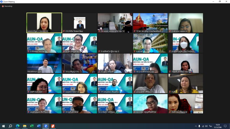Screen dimensions: 230x129
Task: Restore down the Zoom Meeting window
Action: click(220, 1)
